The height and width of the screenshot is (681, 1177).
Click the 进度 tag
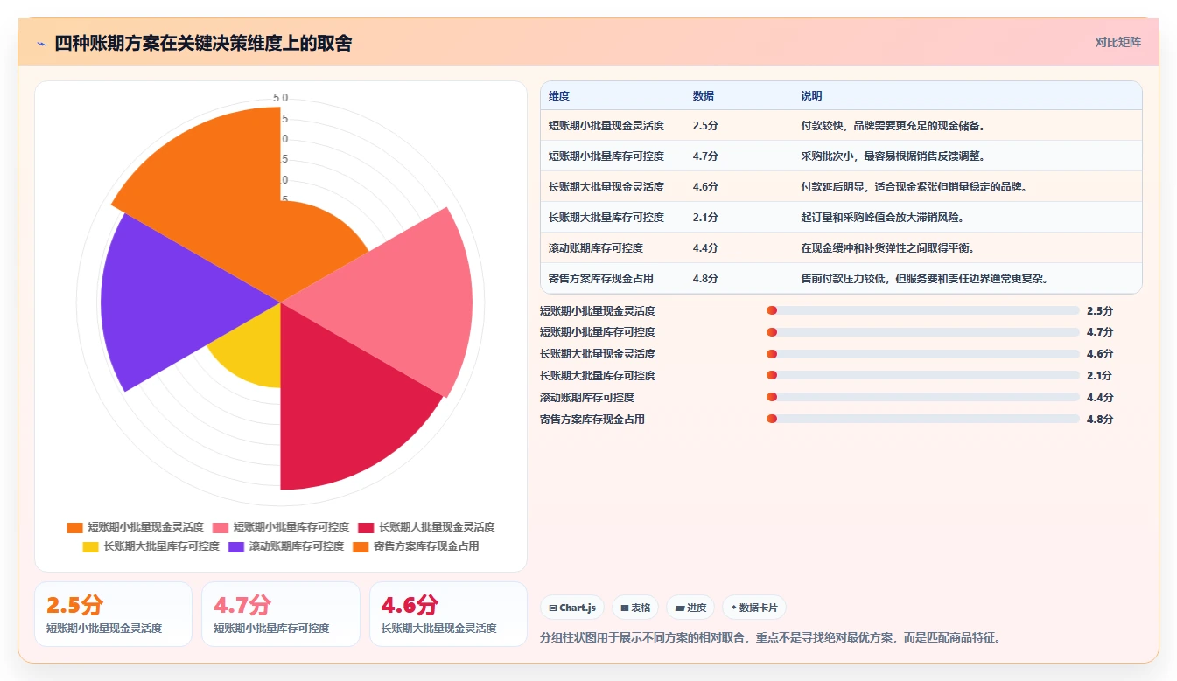tap(690, 608)
